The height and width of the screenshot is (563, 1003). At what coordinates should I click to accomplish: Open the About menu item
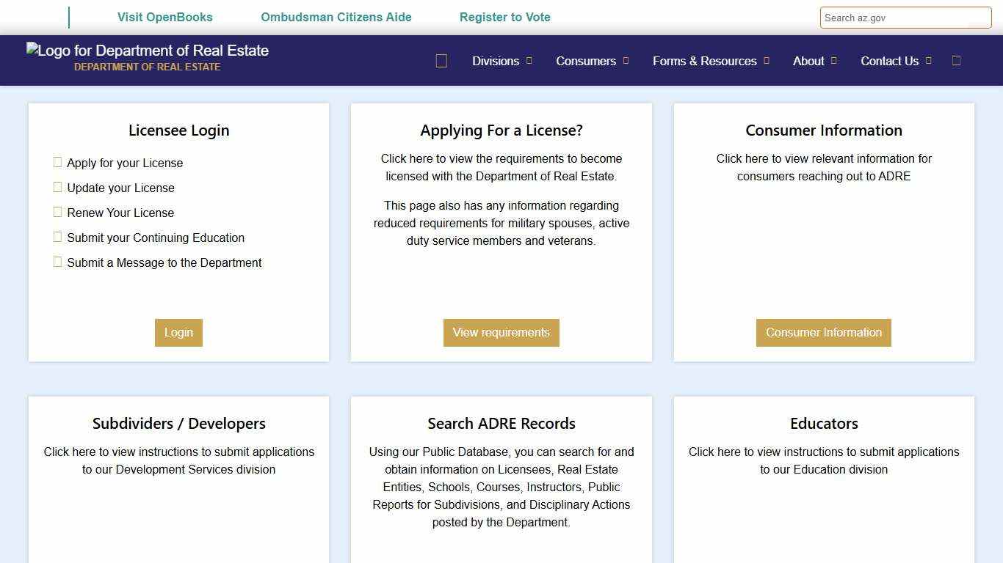tap(808, 61)
